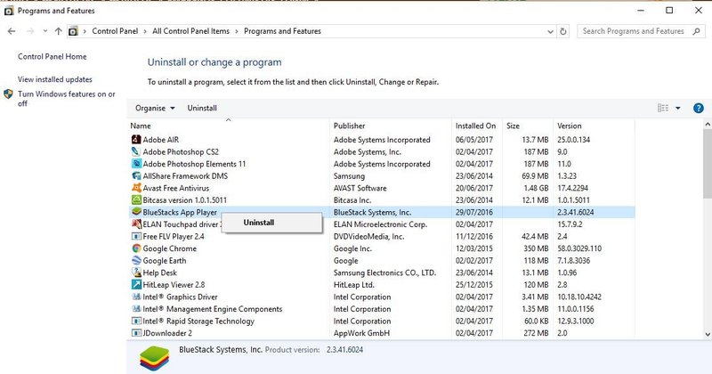Click Programs and Features breadcrumb
712x374 pixels.
pyautogui.click(x=282, y=31)
